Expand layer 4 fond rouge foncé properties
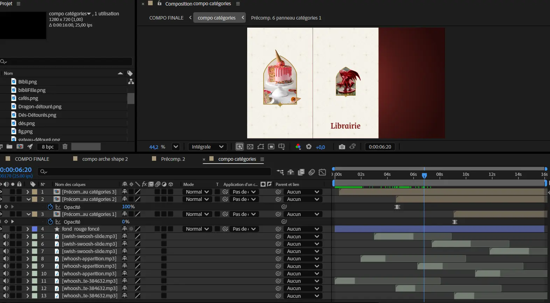550x303 pixels. (28, 229)
